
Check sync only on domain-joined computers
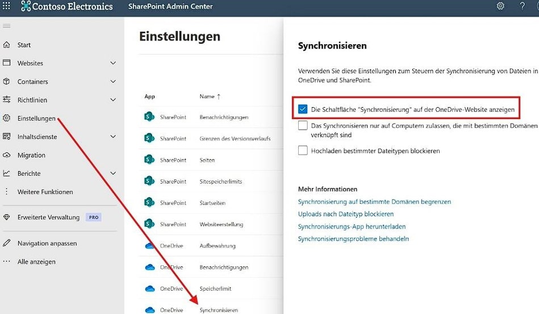pyautogui.click(x=303, y=125)
